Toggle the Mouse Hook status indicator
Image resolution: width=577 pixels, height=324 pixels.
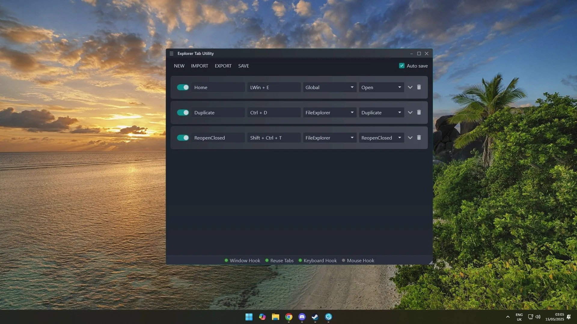click(x=358, y=260)
